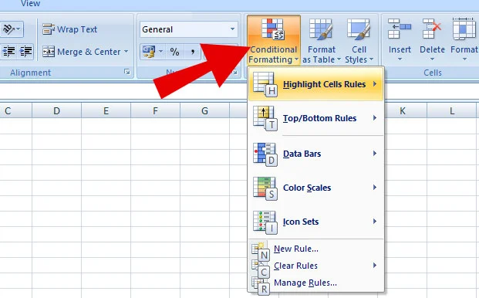Open the Accounting Number Format dropdown arrow

tap(160, 52)
